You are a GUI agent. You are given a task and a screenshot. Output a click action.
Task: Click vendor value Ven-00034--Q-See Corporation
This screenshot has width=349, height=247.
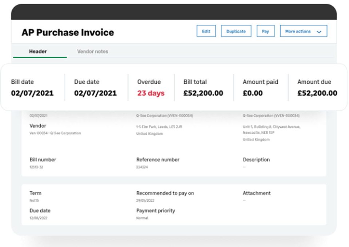point(55,133)
